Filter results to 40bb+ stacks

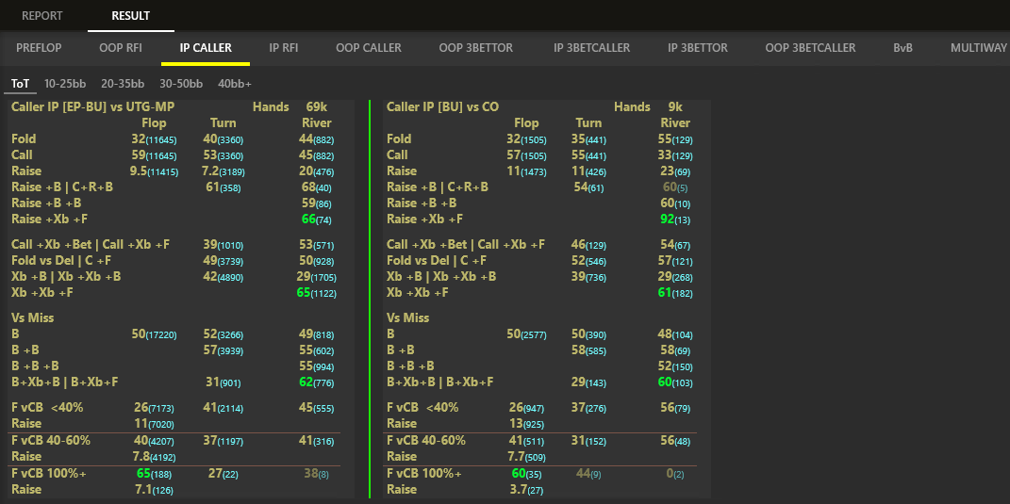pos(235,84)
